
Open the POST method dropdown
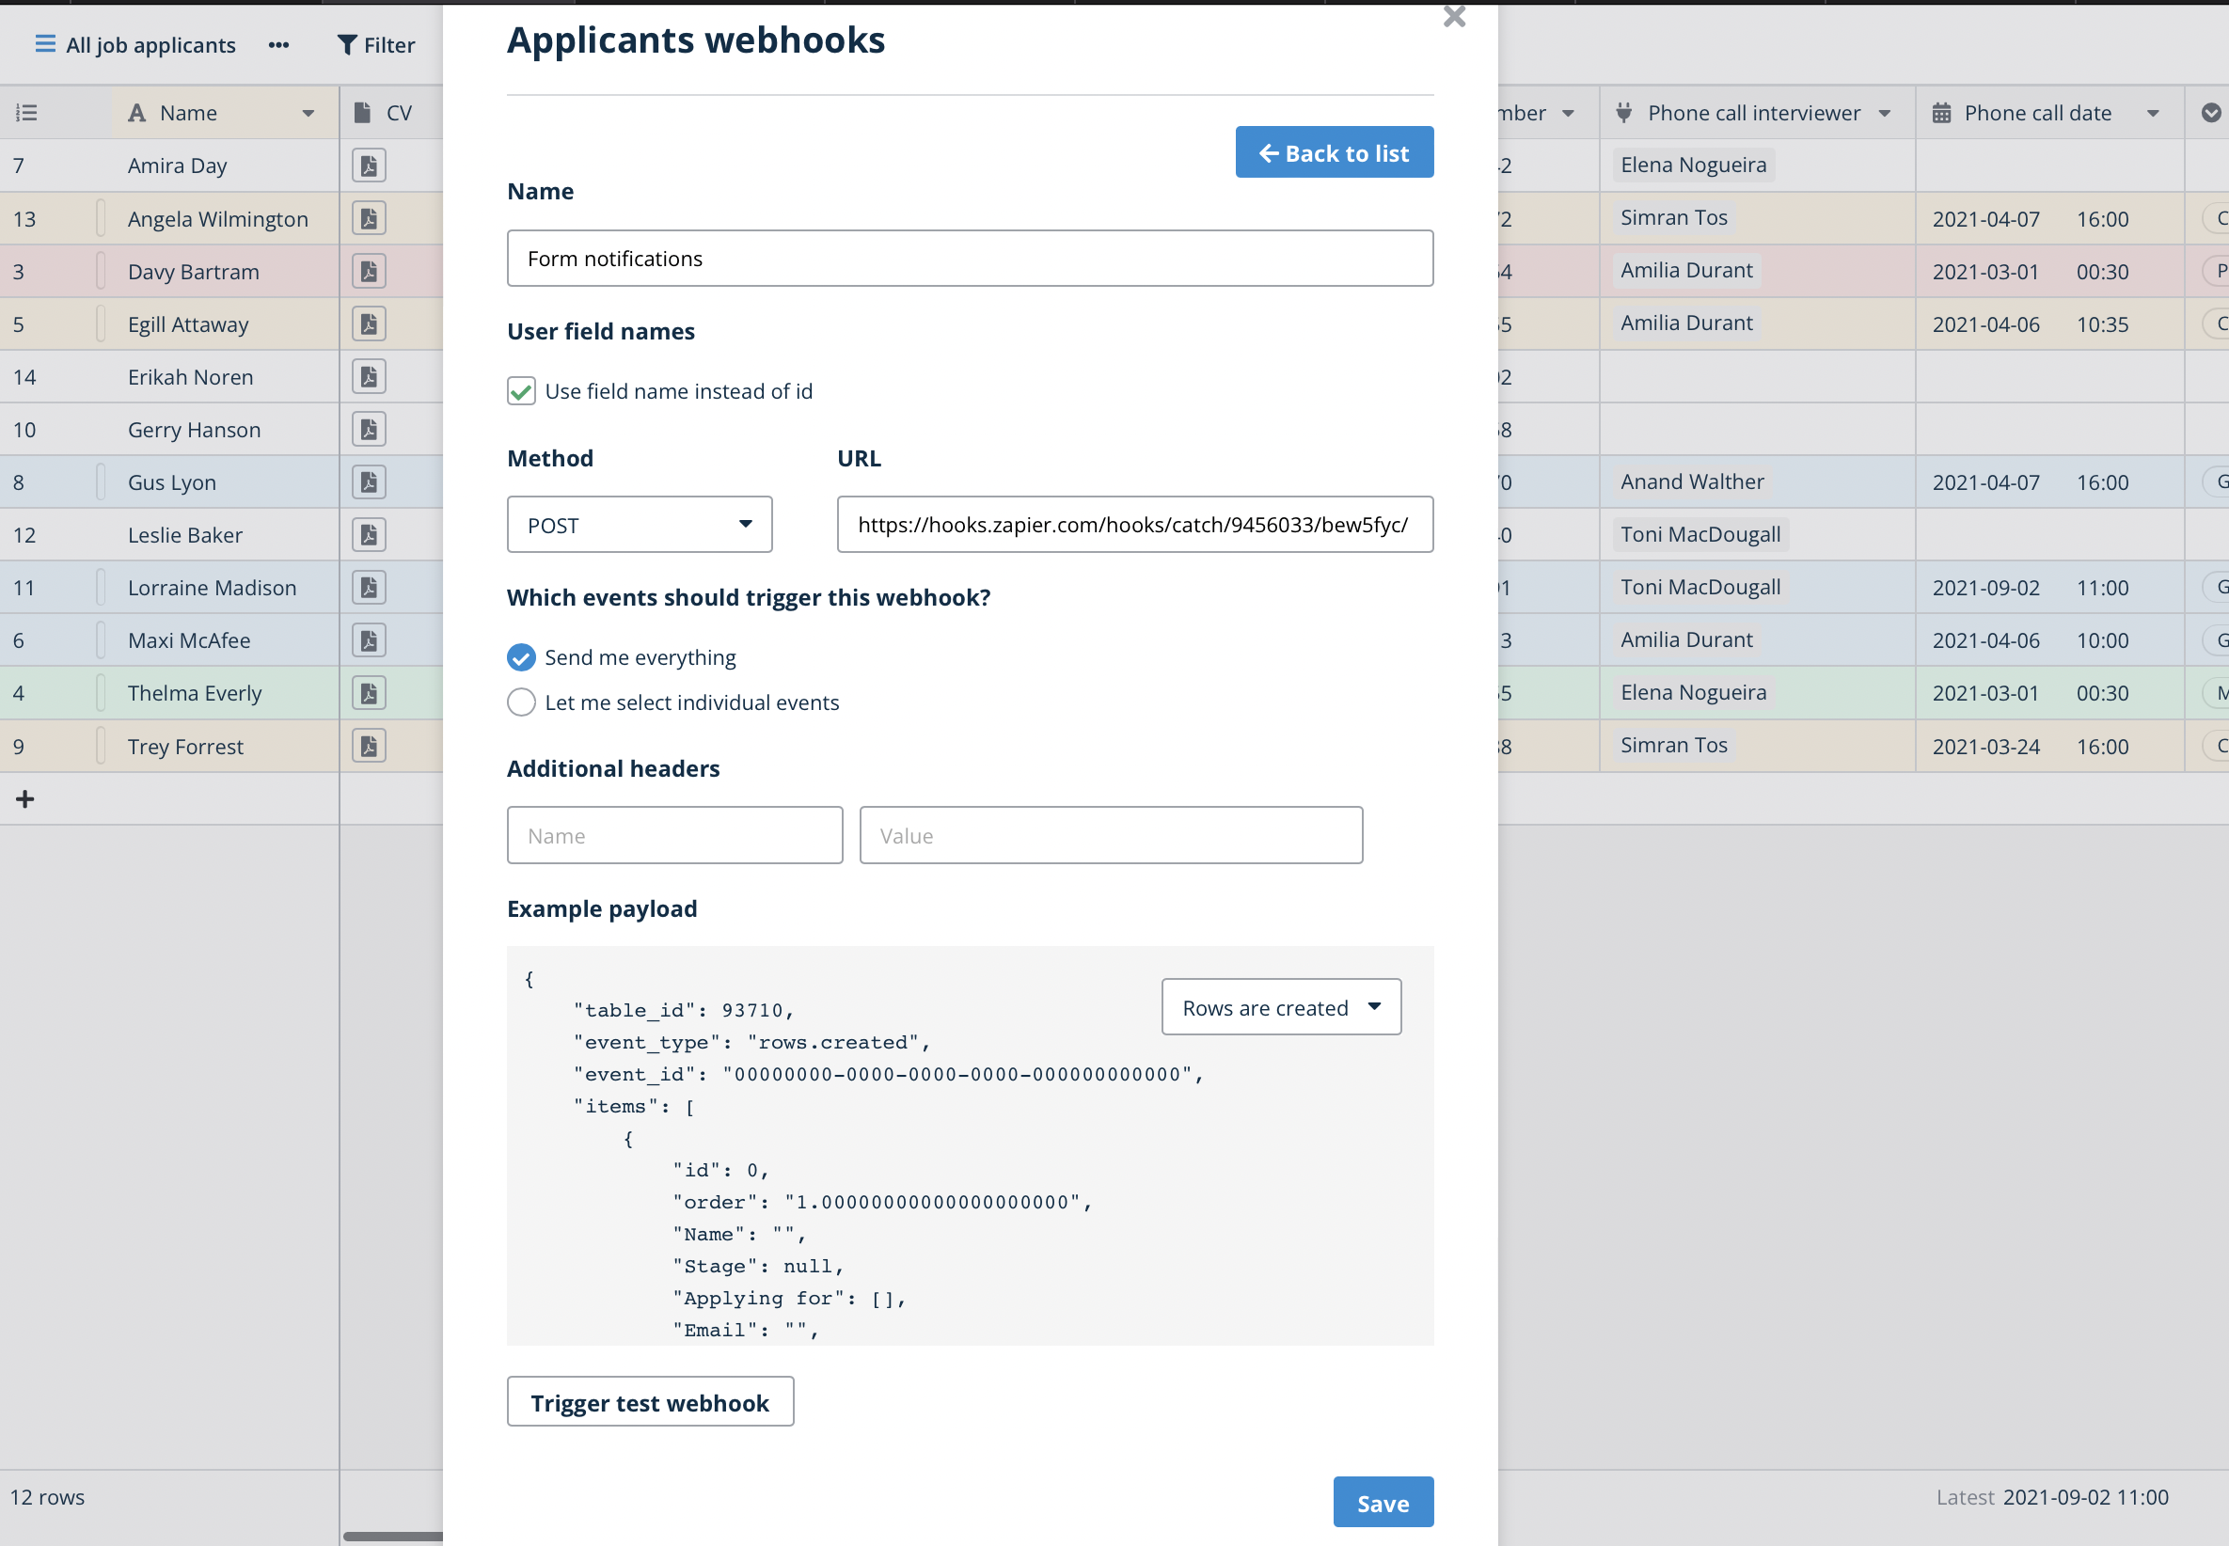[640, 525]
